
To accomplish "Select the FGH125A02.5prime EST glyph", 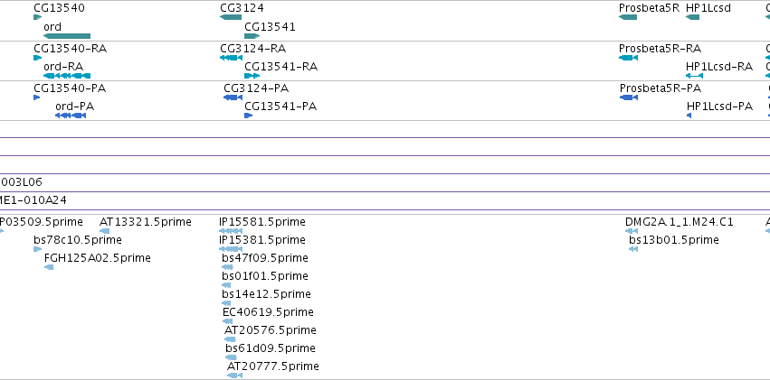I will coord(49,267).
